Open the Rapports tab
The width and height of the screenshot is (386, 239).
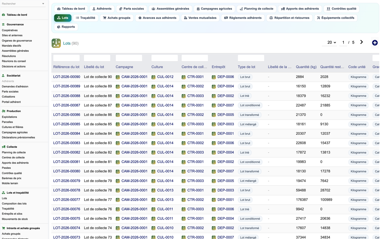[x=66, y=27]
